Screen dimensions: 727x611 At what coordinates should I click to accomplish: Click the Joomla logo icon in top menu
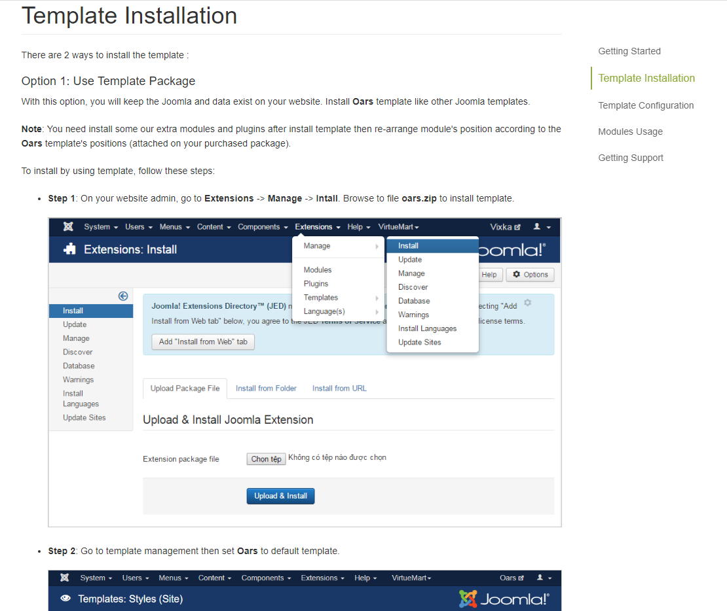click(68, 226)
